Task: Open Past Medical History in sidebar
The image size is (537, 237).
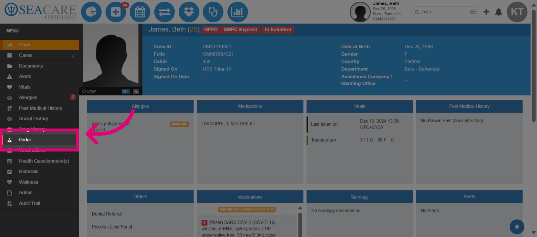Action: (39, 108)
